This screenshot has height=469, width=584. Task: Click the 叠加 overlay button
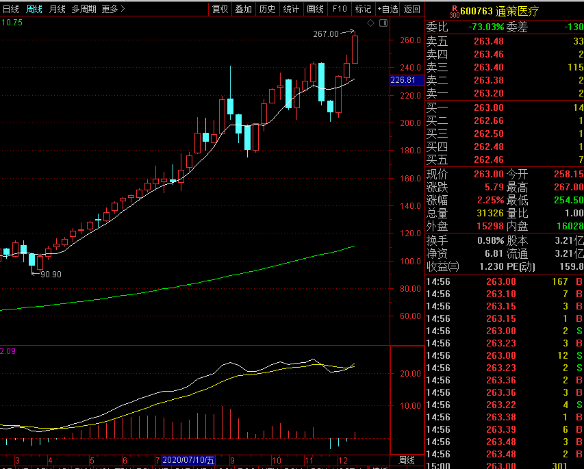(244, 9)
